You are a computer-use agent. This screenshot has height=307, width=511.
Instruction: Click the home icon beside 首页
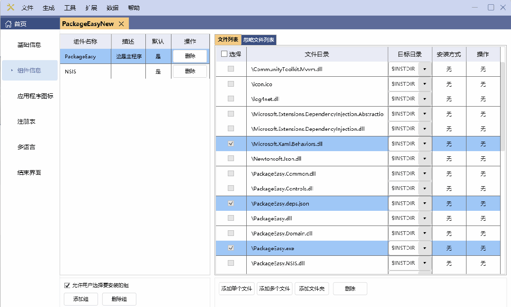[x=9, y=24]
